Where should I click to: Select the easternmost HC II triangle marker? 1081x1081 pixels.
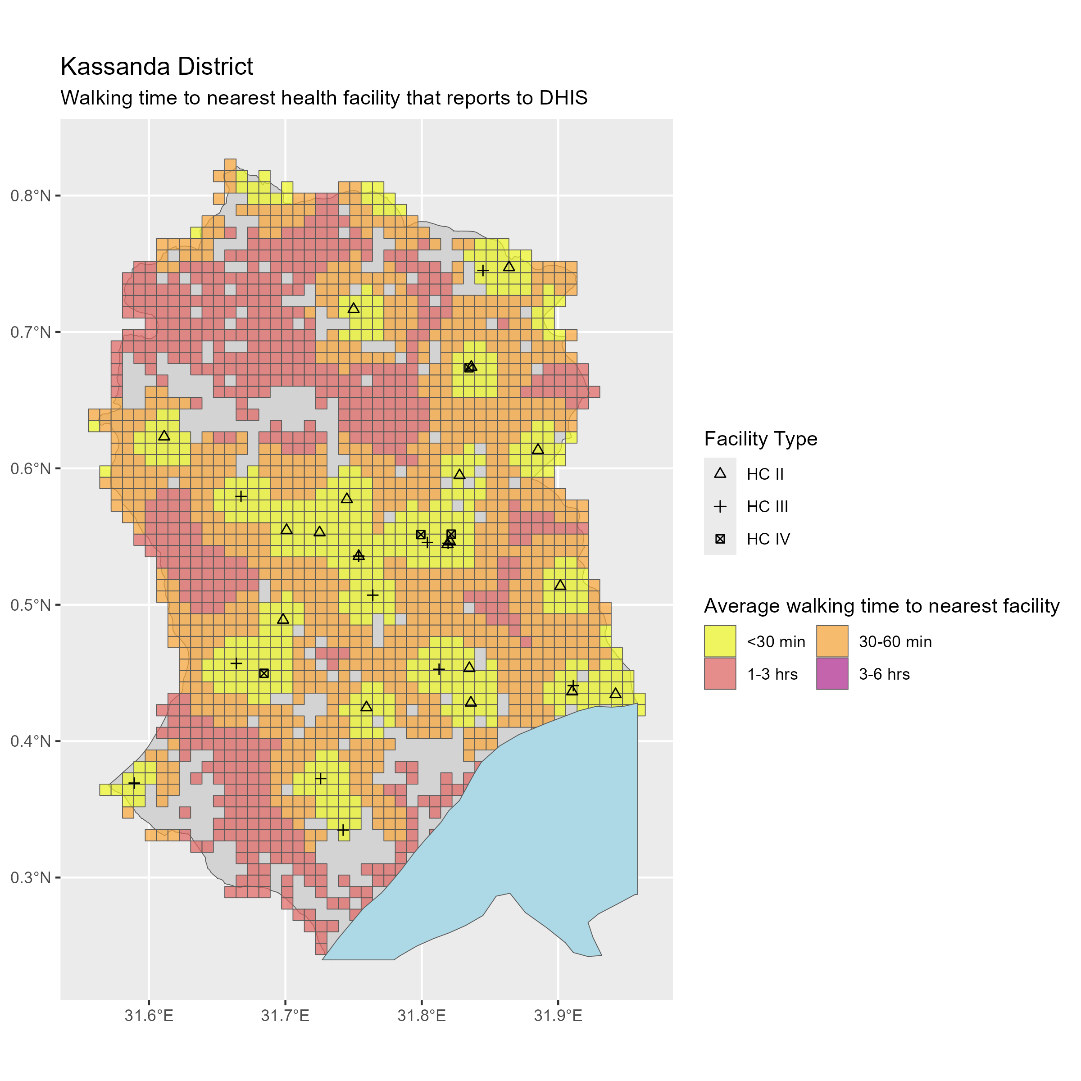point(615,693)
